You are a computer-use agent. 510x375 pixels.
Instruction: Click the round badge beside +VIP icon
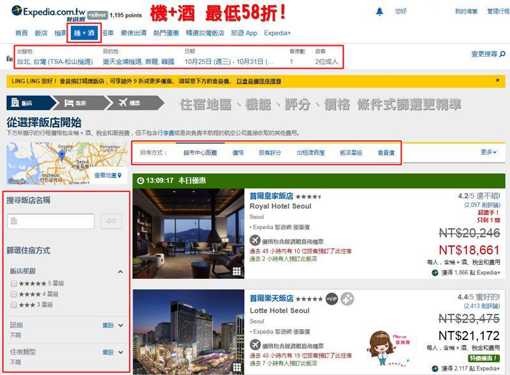347,299
